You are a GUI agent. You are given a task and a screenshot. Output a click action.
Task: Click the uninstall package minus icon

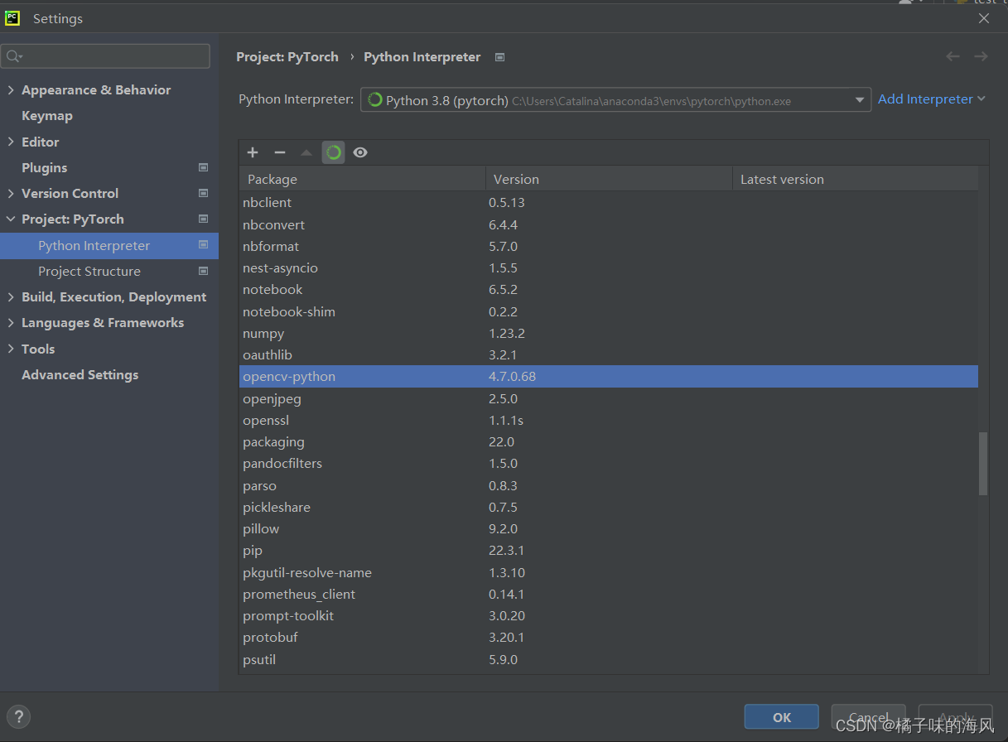pos(279,152)
